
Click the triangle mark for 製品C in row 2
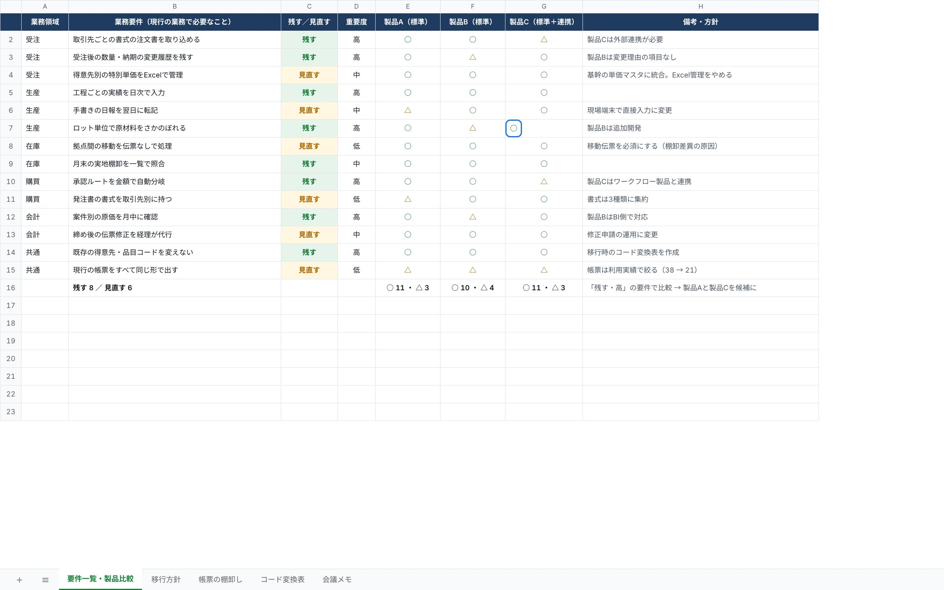click(544, 39)
